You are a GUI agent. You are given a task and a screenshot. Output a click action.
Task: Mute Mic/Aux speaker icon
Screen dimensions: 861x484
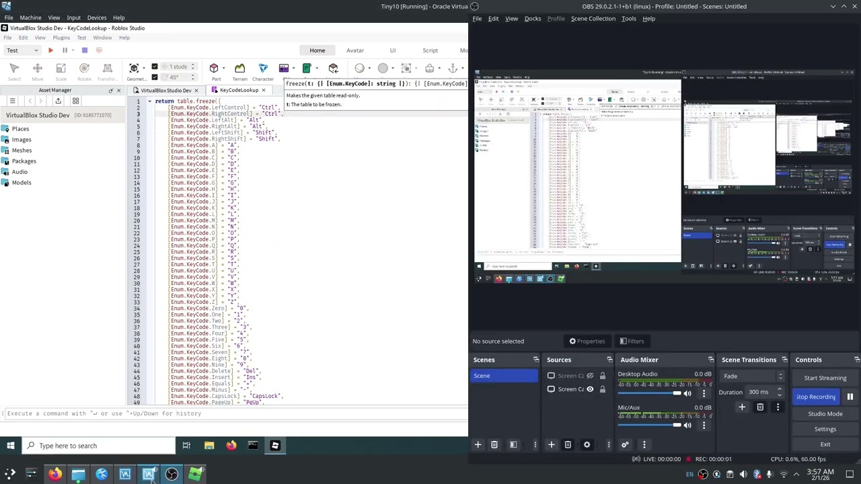(x=687, y=426)
